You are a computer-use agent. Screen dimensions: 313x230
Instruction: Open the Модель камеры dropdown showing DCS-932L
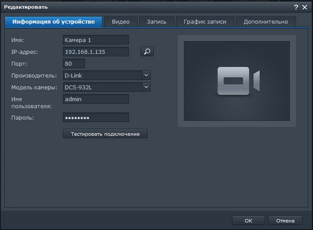point(146,87)
